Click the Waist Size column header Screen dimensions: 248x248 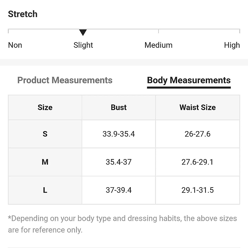pos(197,107)
